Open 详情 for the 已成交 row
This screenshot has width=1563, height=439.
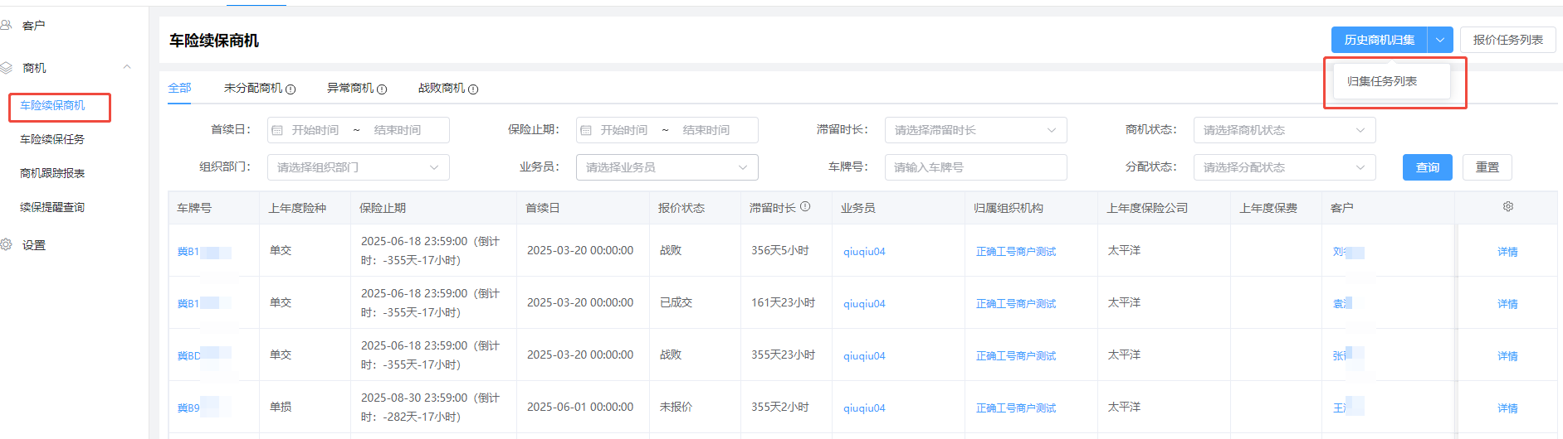click(x=1507, y=304)
